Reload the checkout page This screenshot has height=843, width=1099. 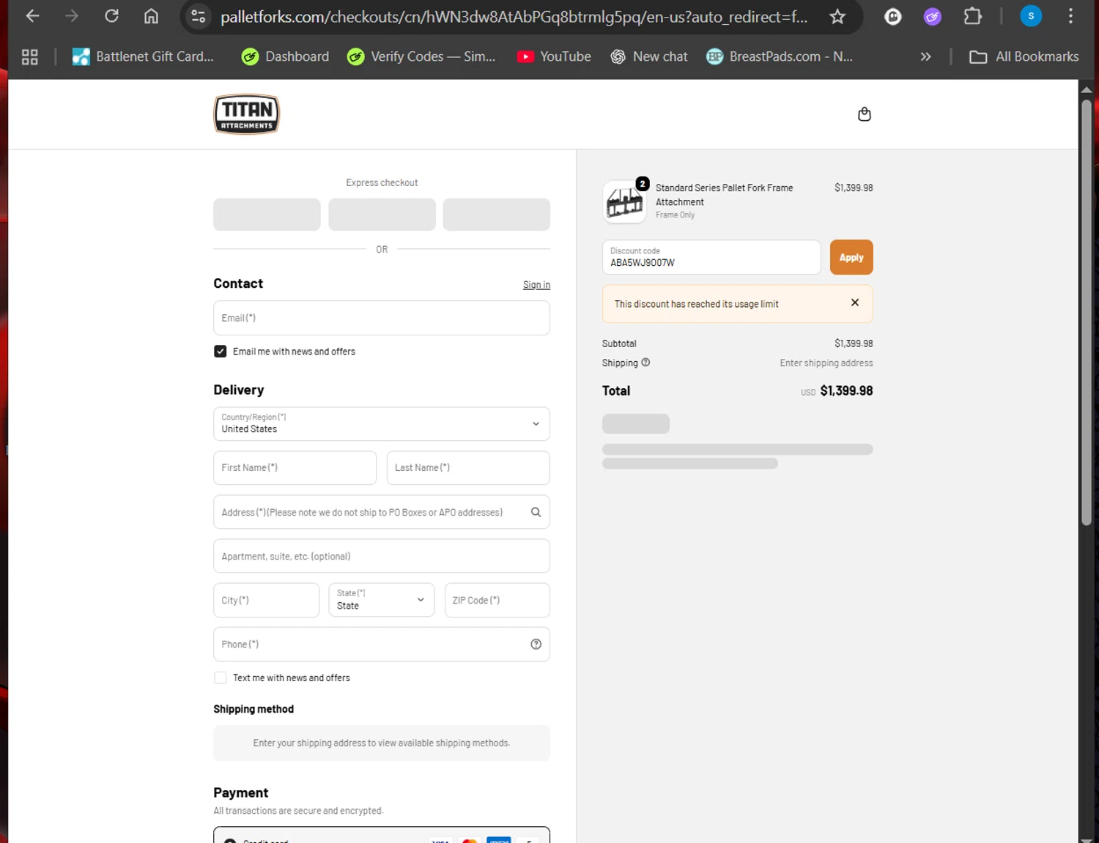(x=111, y=16)
